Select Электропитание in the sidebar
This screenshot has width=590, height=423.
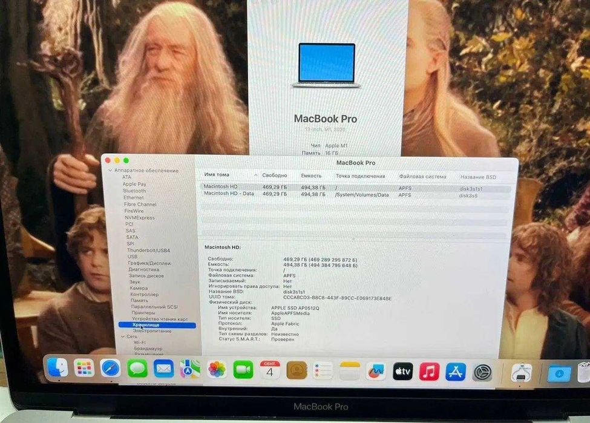152,331
